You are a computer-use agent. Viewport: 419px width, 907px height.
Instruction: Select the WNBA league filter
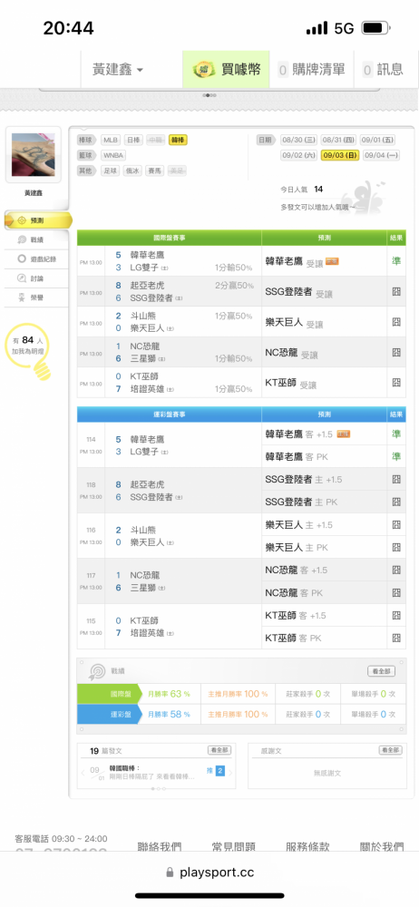point(113,155)
